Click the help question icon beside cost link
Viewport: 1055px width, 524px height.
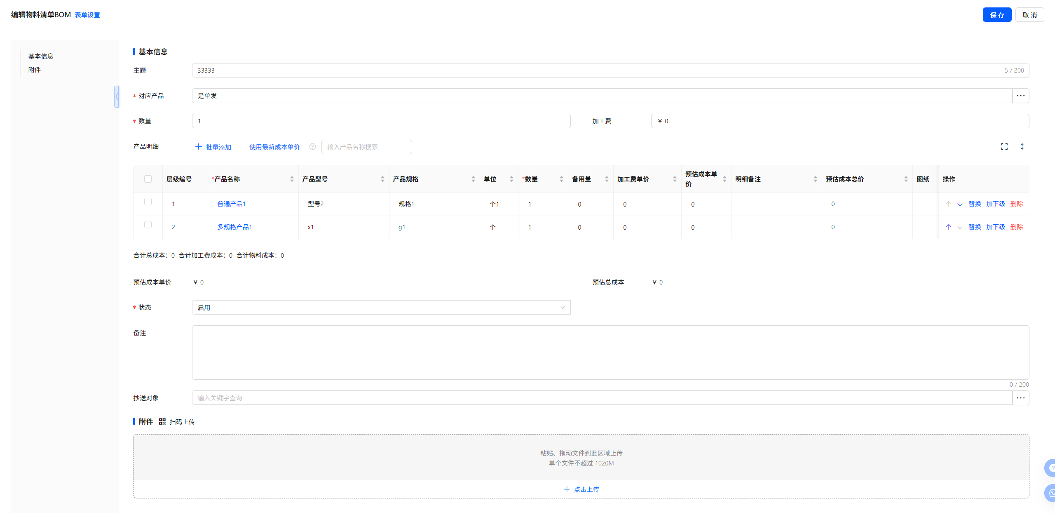(312, 146)
